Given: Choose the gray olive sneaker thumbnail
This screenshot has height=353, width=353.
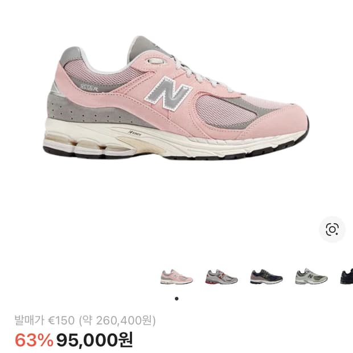Looking at the screenshot, I should (311, 277).
